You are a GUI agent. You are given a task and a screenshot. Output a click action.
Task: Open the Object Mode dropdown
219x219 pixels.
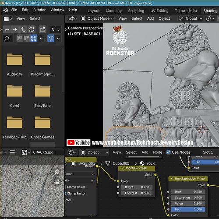pos(97,18)
